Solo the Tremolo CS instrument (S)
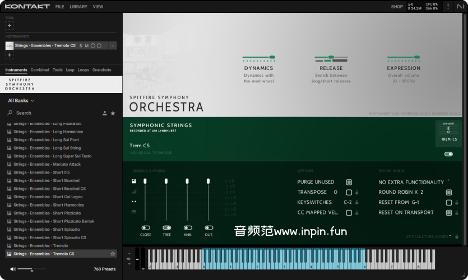468x280 pixels. click(81, 45)
